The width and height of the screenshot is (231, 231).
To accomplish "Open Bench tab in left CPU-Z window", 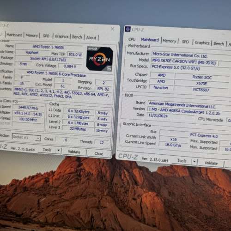I will click(77, 37).
